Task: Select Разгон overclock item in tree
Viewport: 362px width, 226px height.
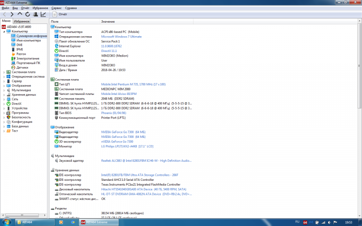Action: click(x=21, y=54)
